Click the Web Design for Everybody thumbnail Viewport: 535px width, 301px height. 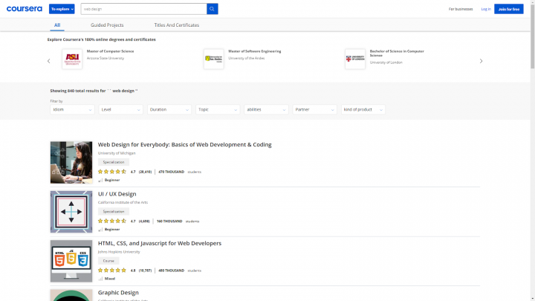71,163
